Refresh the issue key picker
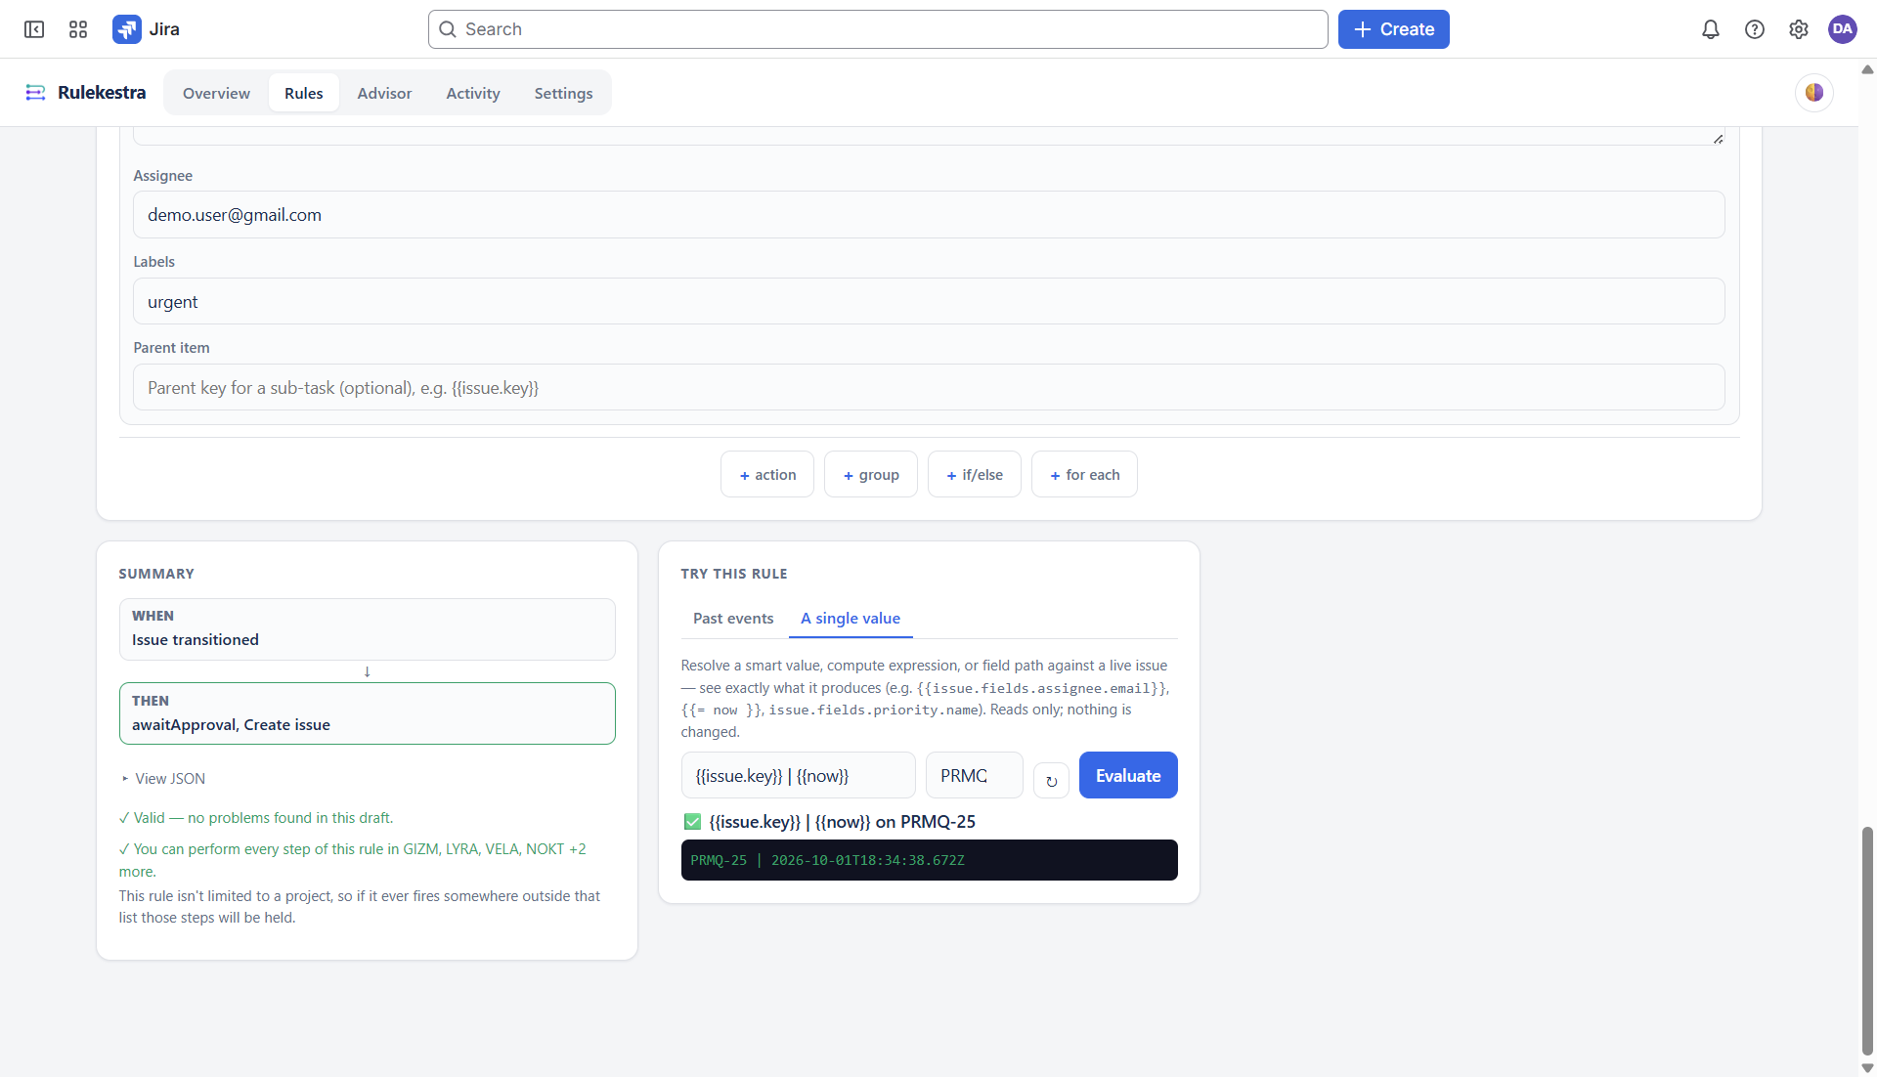The image size is (1877, 1077). coord(1051,781)
